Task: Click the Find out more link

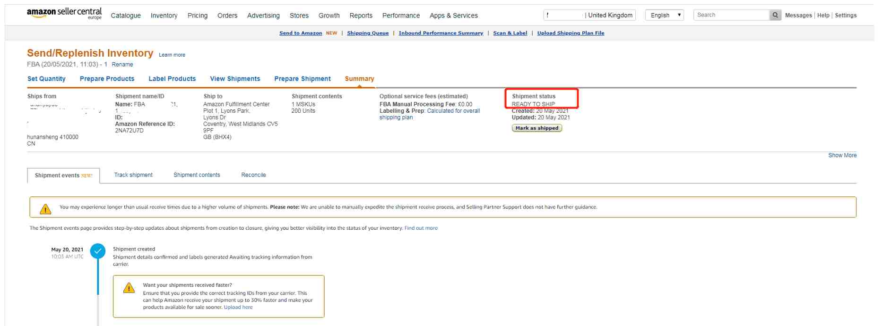Action: (x=421, y=228)
